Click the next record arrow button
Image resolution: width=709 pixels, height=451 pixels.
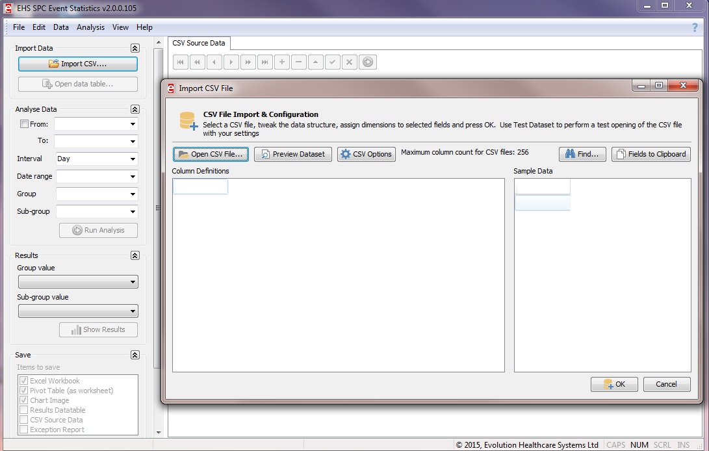pyautogui.click(x=231, y=62)
